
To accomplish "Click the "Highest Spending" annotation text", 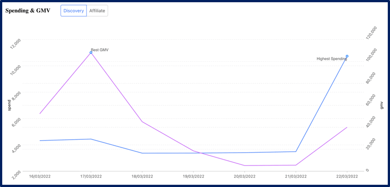I will click(x=331, y=59).
